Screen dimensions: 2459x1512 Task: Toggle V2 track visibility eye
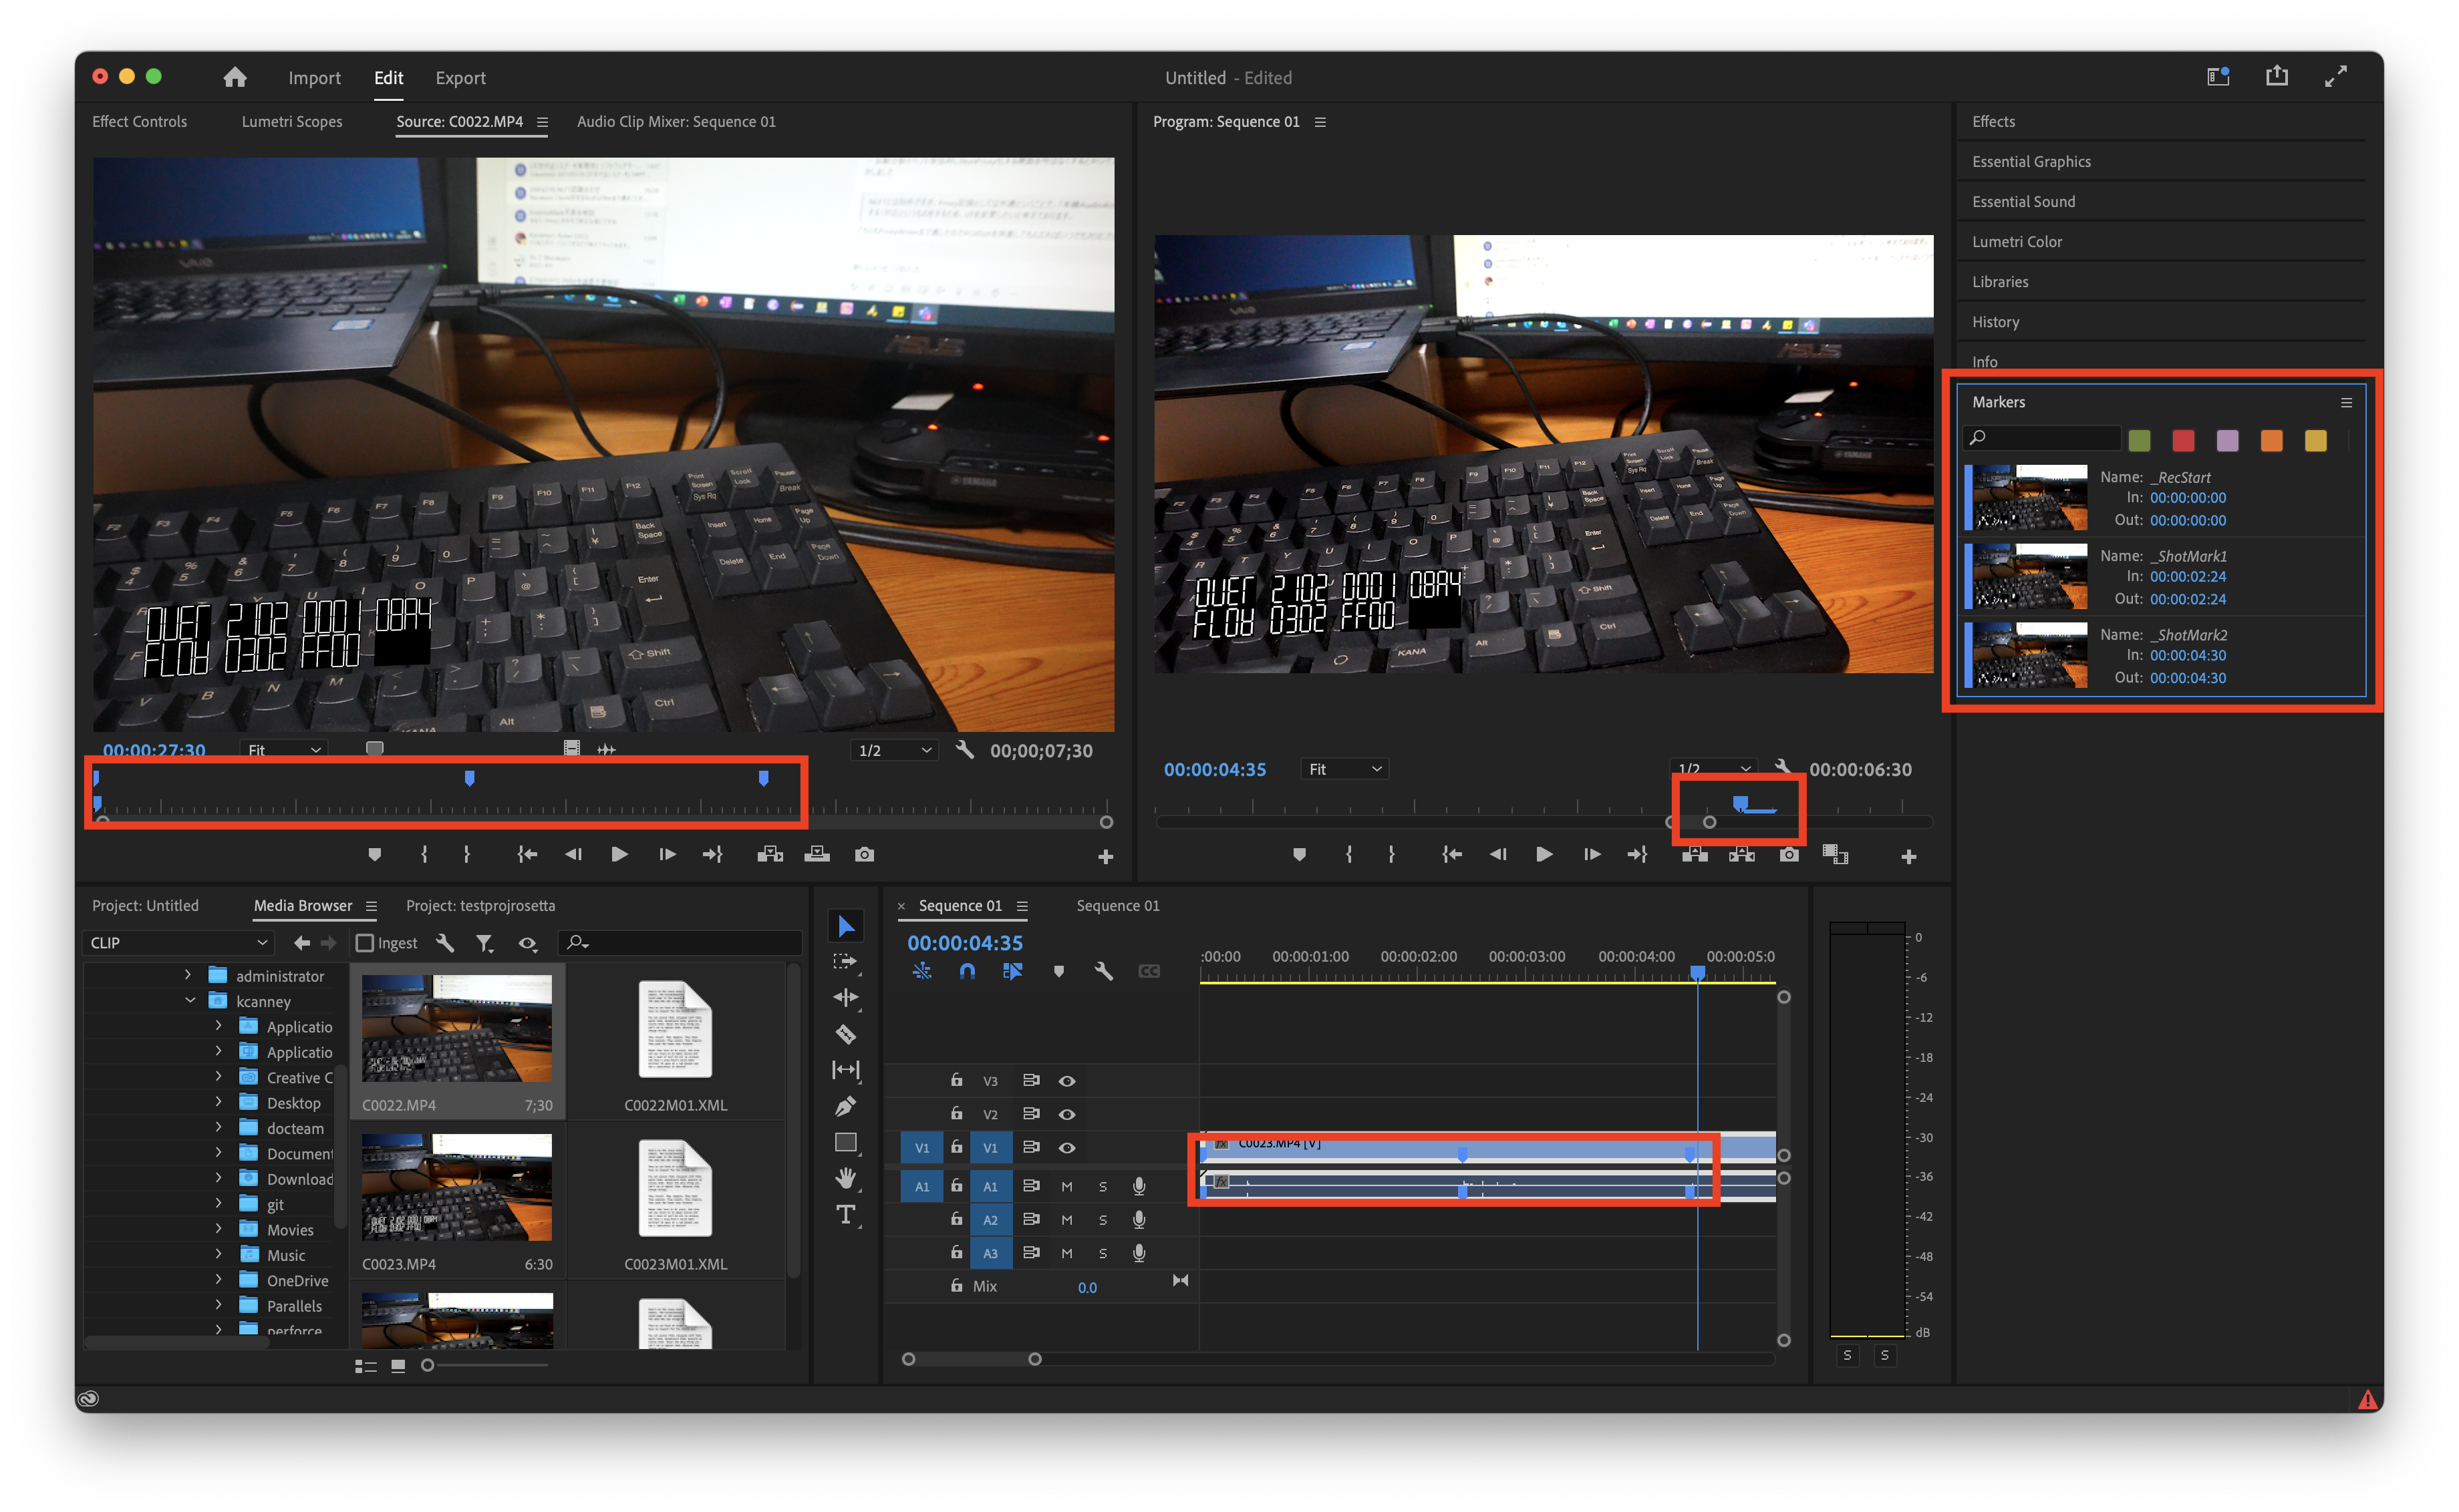point(1066,1114)
